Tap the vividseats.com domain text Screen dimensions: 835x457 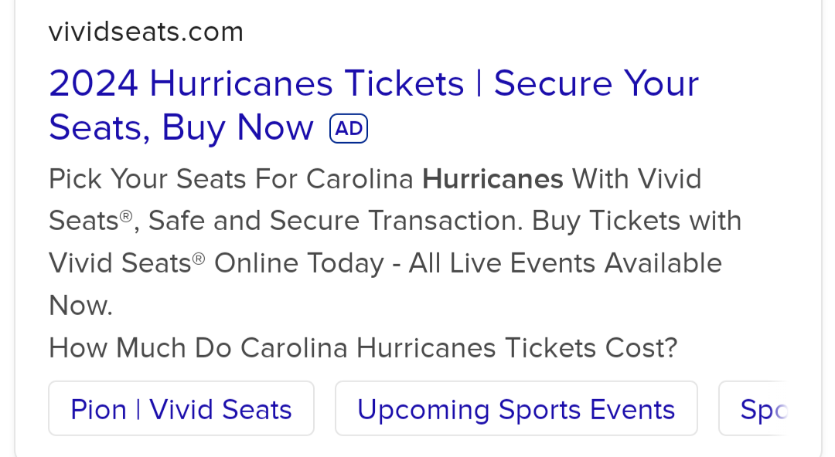click(x=145, y=32)
